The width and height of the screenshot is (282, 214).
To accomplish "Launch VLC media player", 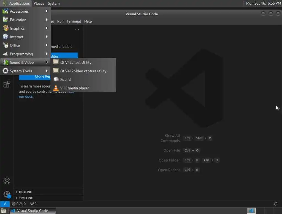I will pos(83,88).
